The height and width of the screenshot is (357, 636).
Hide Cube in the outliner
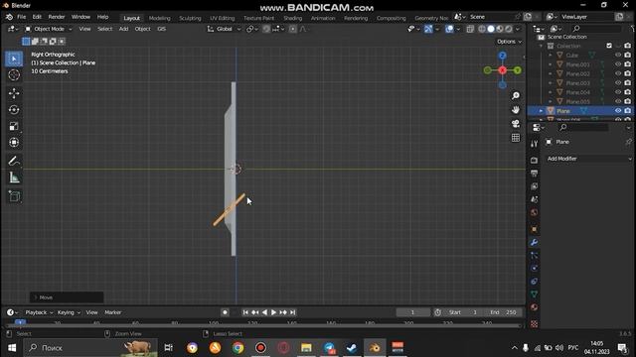pyautogui.click(x=618, y=56)
